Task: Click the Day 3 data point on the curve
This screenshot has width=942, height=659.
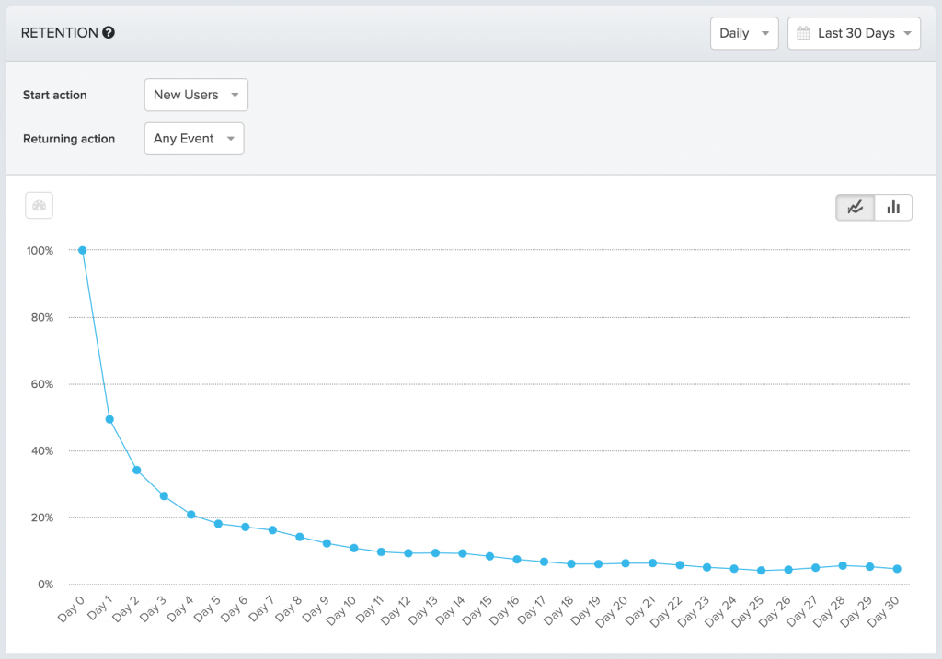Action: click(x=164, y=496)
